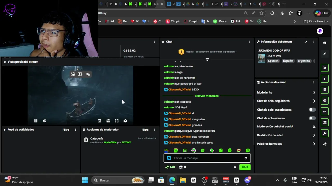Toggle Chat de solo-emotes switch
This screenshot has width=332, height=186.
(x=312, y=118)
